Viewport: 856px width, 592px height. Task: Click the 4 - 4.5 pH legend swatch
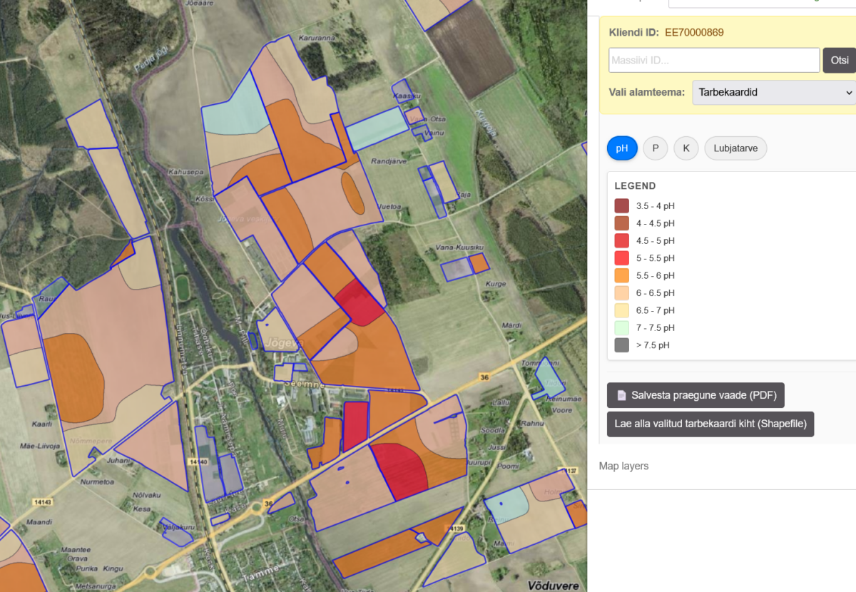[622, 223]
